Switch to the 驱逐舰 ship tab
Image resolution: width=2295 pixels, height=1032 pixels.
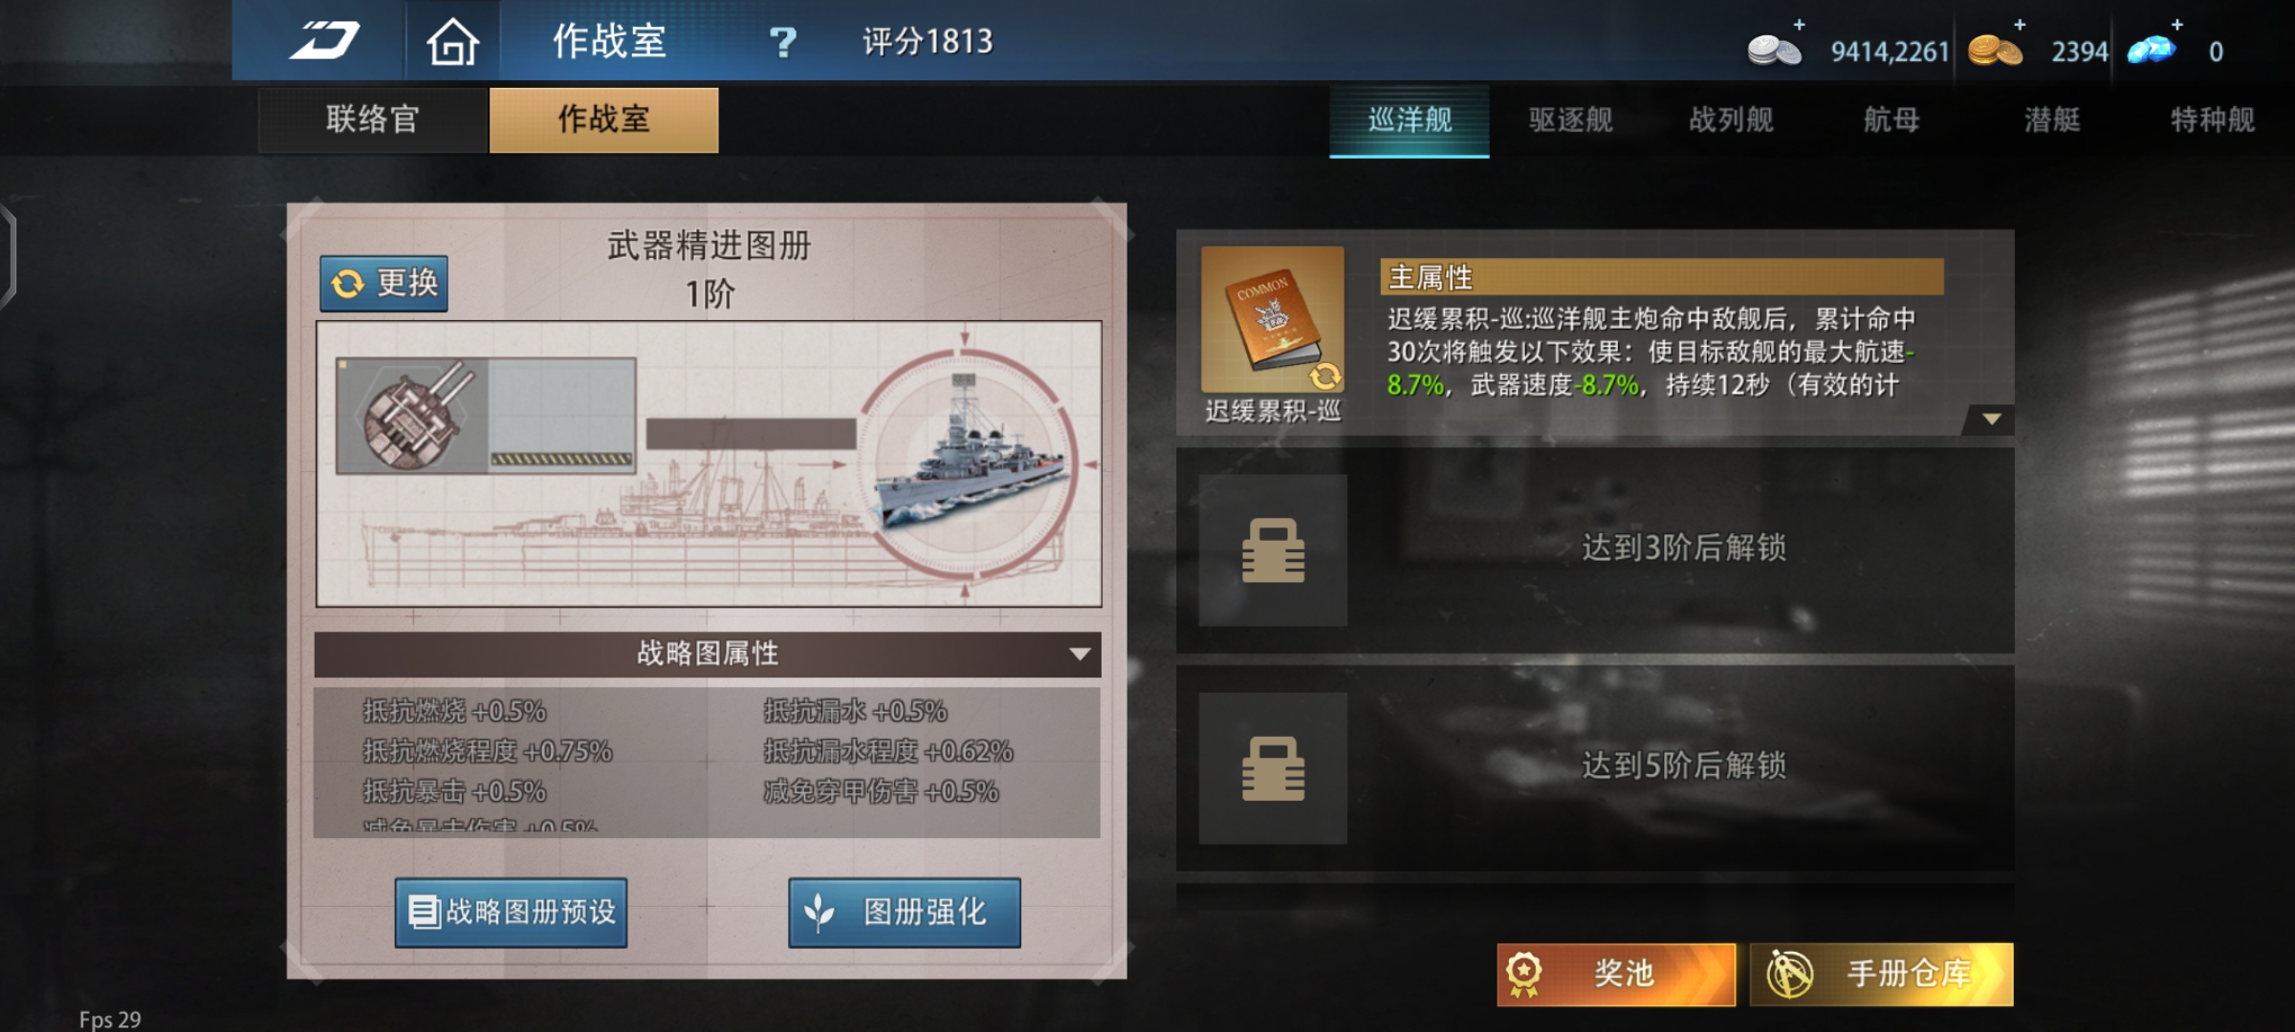1570,120
